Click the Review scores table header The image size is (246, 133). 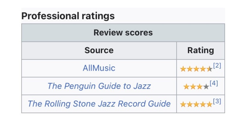point(123,33)
